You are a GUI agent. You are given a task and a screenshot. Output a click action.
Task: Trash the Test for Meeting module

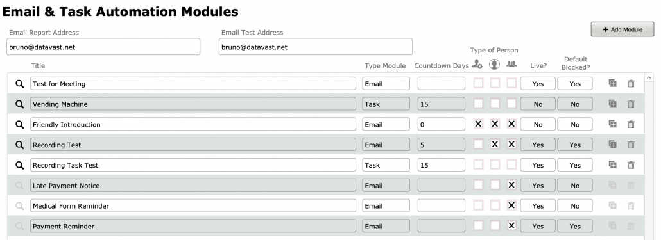(631, 84)
